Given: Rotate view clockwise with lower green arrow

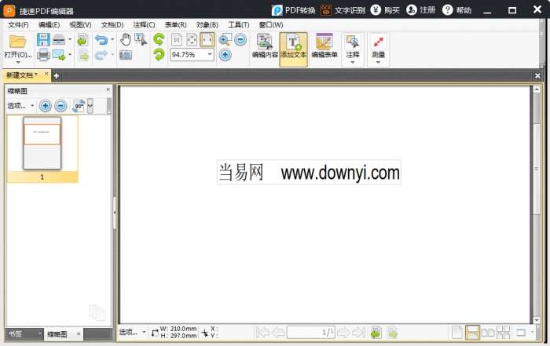Looking at the screenshot, I should pos(159,55).
